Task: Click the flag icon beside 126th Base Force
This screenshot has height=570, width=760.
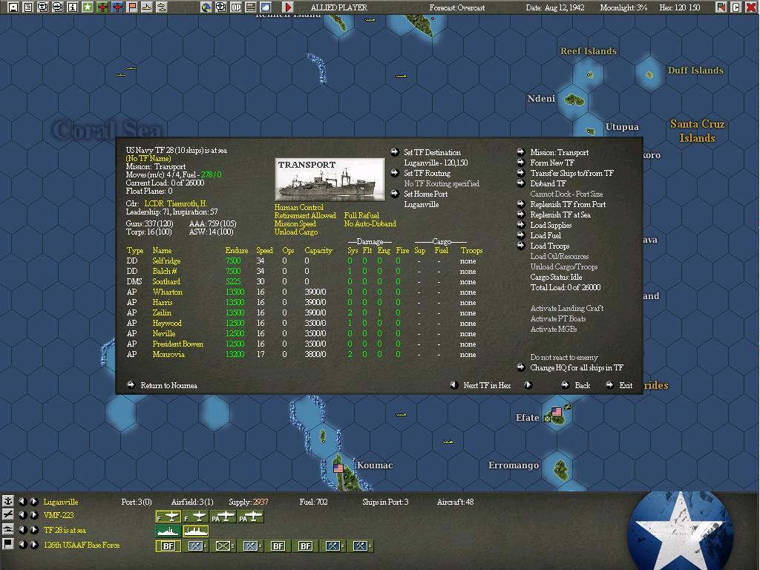Action: (x=7, y=544)
